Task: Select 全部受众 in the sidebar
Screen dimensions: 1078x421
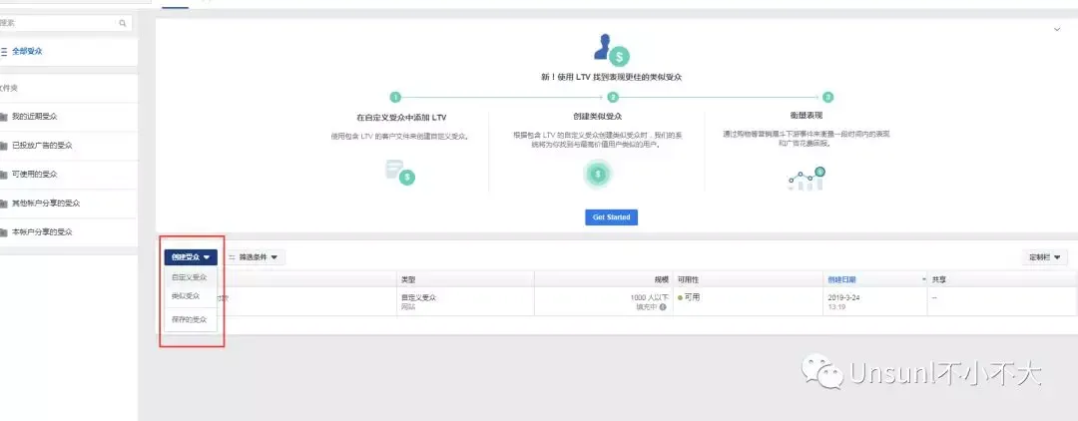Action: point(27,52)
